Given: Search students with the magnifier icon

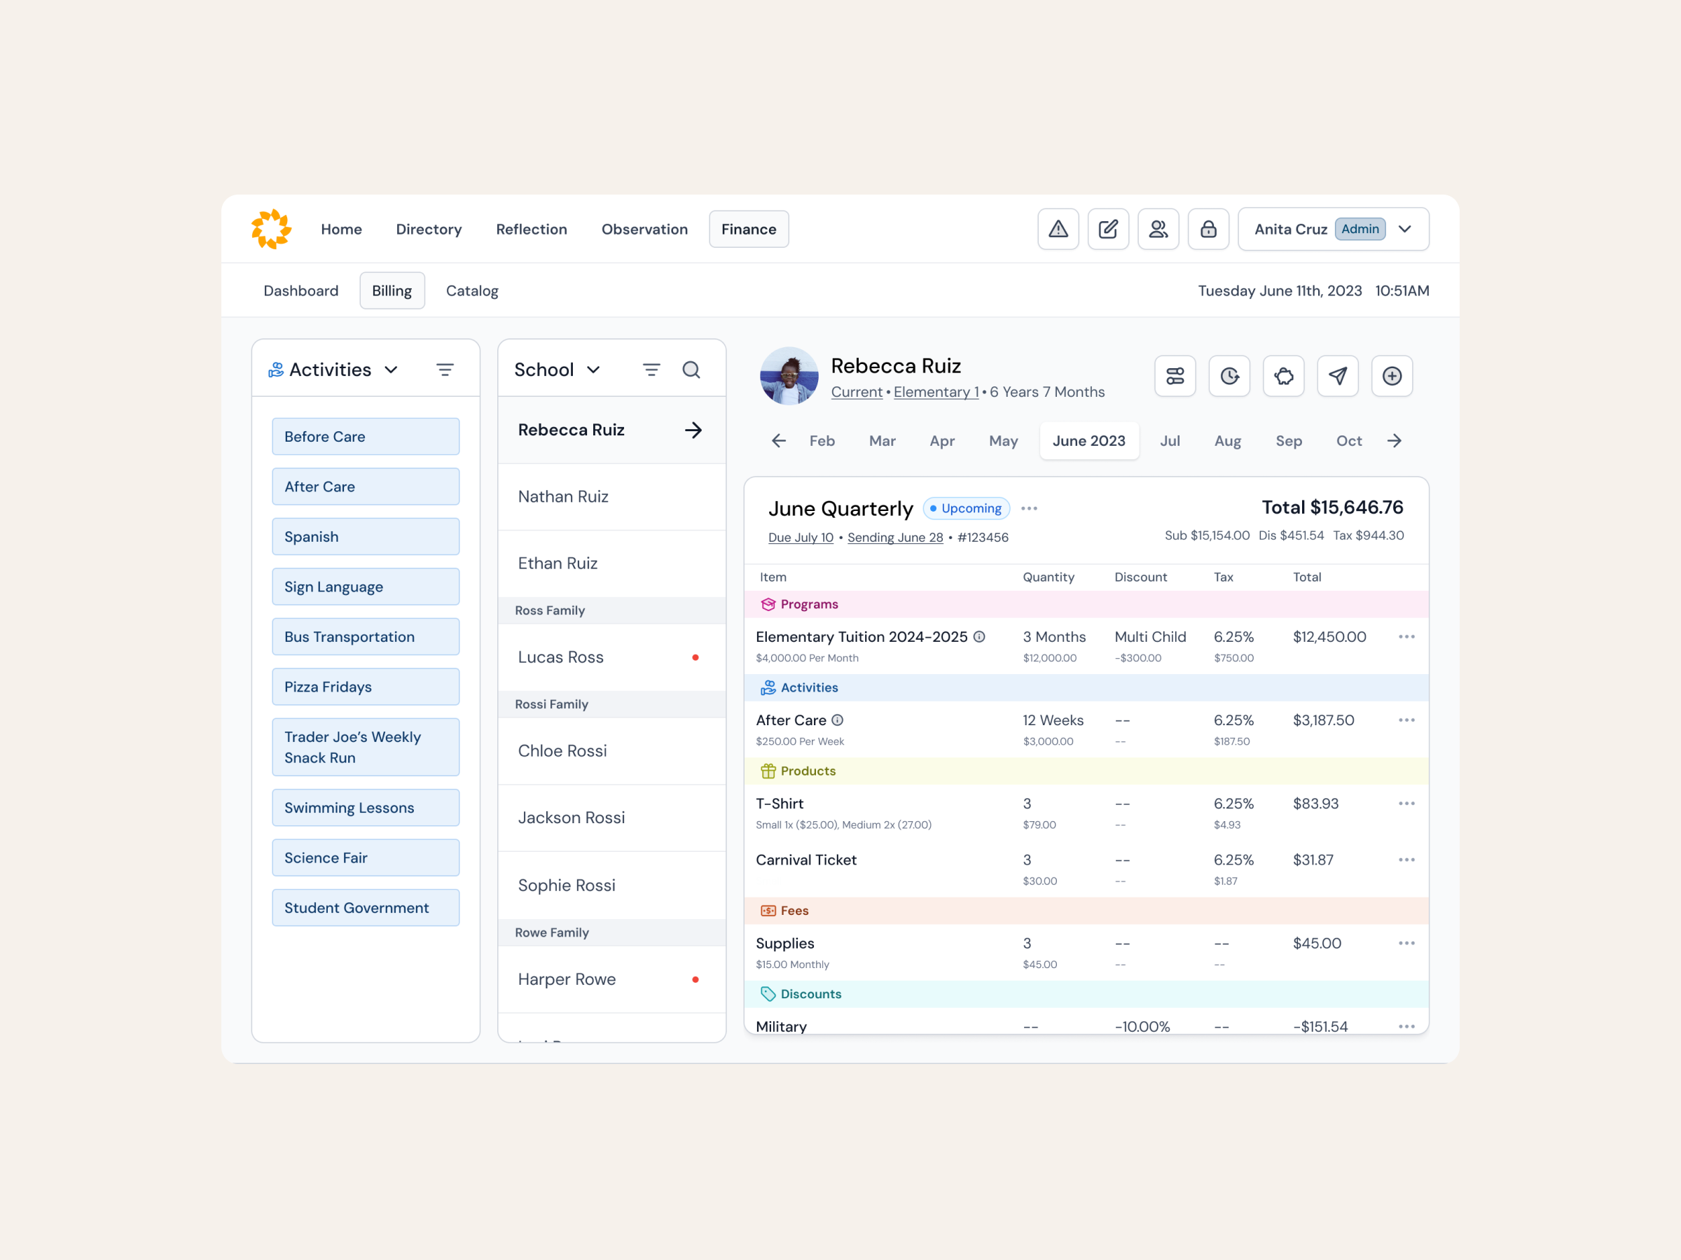Looking at the screenshot, I should [691, 370].
